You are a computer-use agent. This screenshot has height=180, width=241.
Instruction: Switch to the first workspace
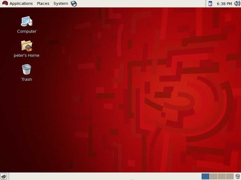point(205,176)
